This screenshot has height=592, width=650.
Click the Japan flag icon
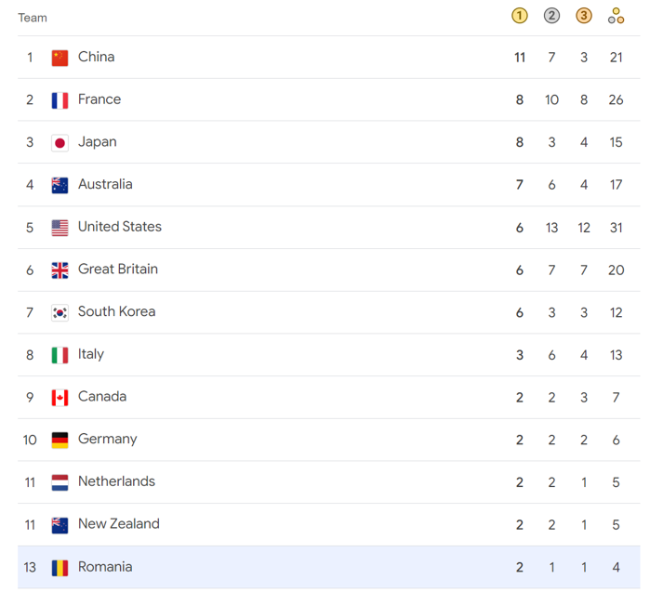[60, 143]
